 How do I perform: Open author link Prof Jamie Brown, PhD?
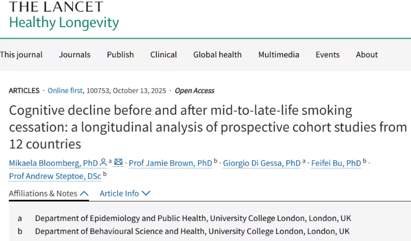tap(170, 163)
